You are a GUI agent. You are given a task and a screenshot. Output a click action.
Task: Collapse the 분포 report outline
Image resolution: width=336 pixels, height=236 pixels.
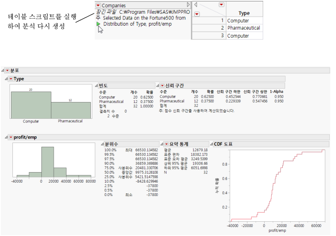(x=3, y=71)
